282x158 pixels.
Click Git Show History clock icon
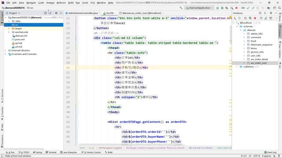tap(258, 8)
